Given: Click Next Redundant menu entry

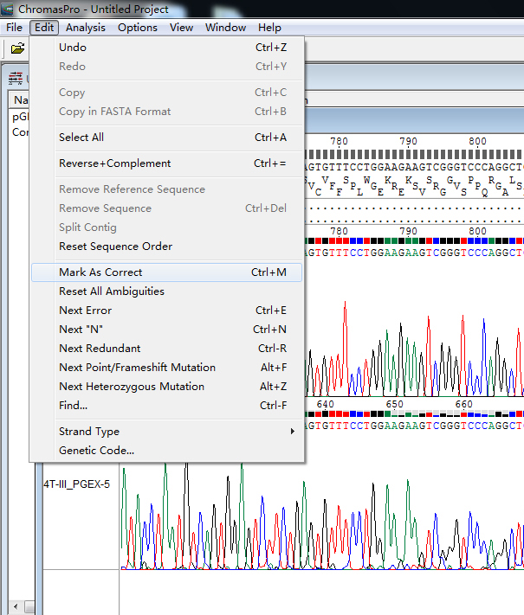Looking at the screenshot, I should point(100,349).
